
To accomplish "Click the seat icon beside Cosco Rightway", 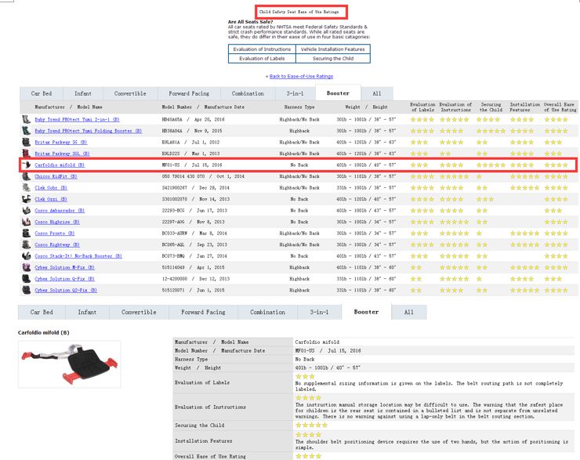I will 26,244.
